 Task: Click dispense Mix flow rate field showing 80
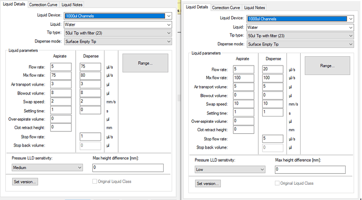[x=90, y=76]
